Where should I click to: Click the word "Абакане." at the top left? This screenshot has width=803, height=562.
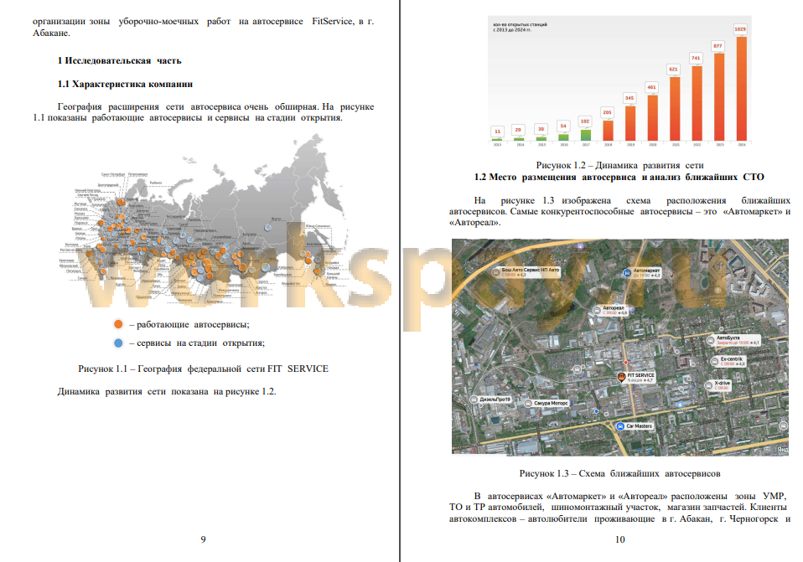click(x=51, y=34)
